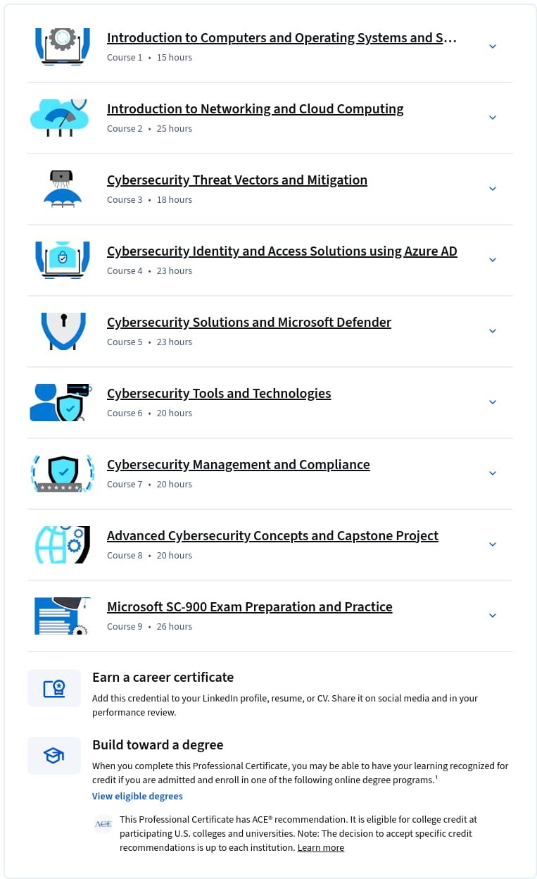
Task: Click Learn more about ACE recommendation
Action: tap(321, 848)
